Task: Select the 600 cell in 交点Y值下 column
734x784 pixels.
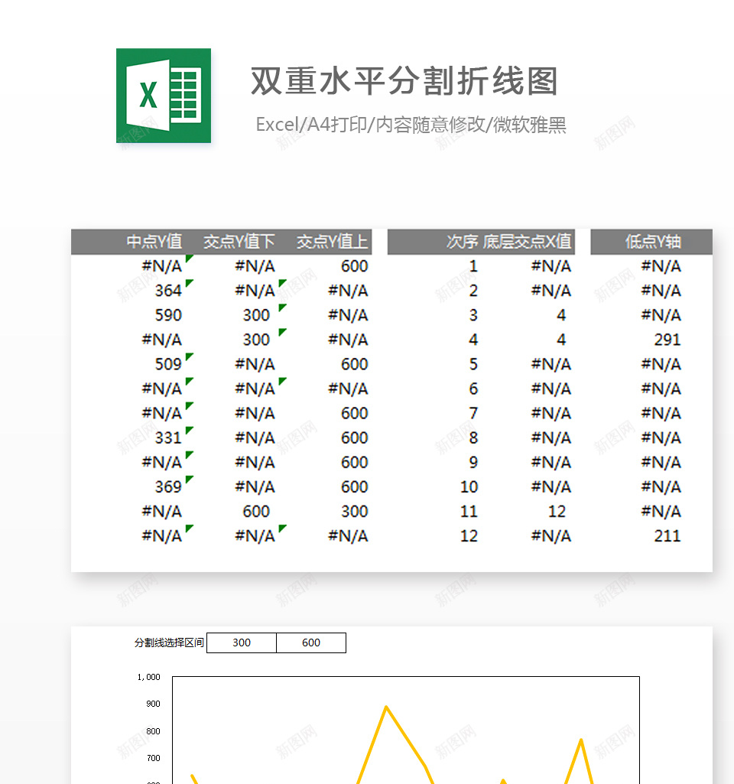Action: [x=256, y=511]
